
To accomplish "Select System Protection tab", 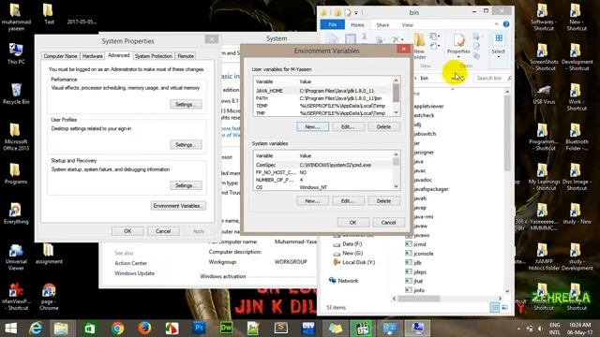I will pos(154,56).
